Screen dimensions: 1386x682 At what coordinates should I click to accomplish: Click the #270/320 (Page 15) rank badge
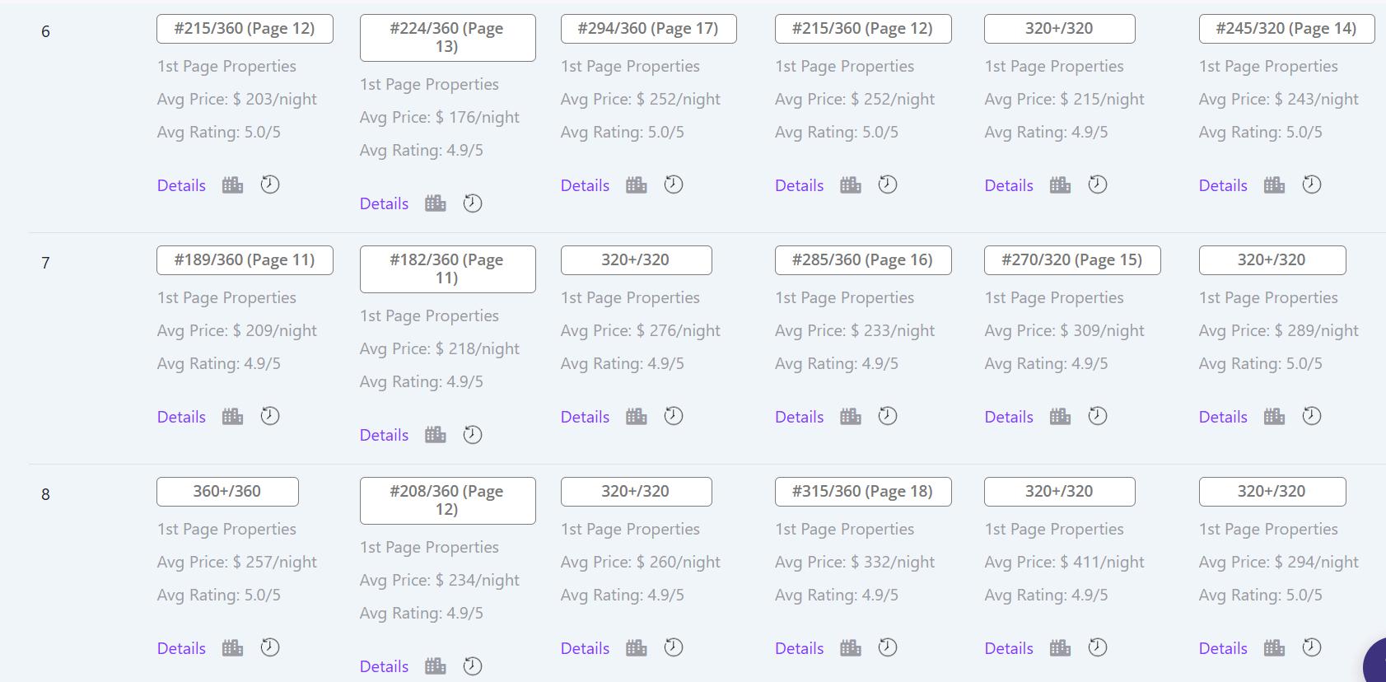[x=1072, y=259]
